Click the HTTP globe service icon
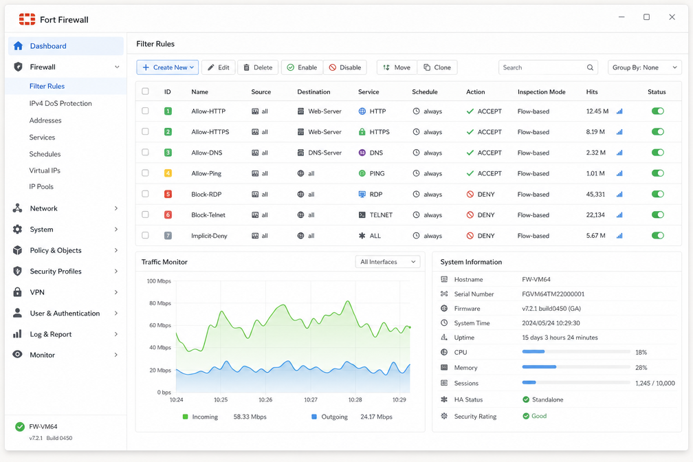The image size is (693, 462). pos(362,111)
